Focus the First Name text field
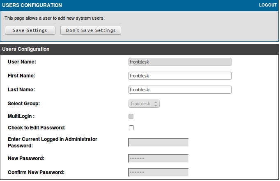280x181 pixels. (x=180, y=76)
